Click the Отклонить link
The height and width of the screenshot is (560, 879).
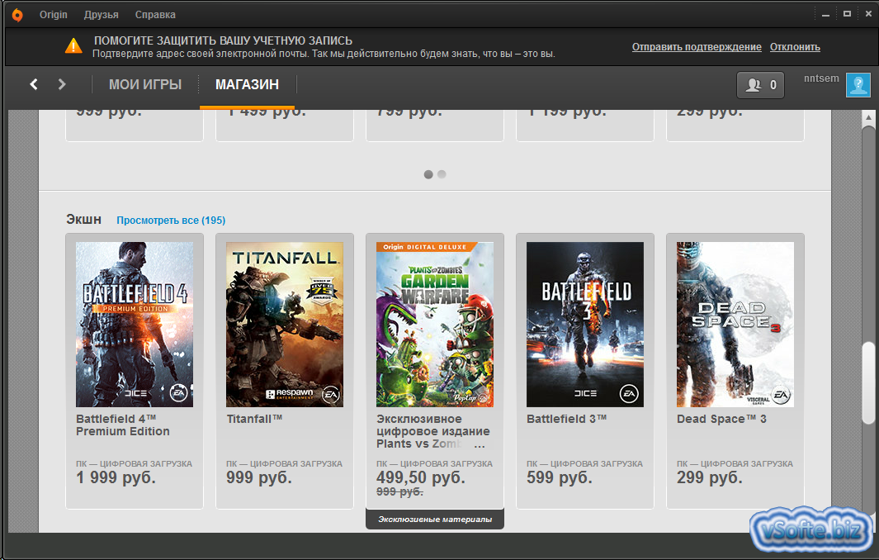(795, 47)
